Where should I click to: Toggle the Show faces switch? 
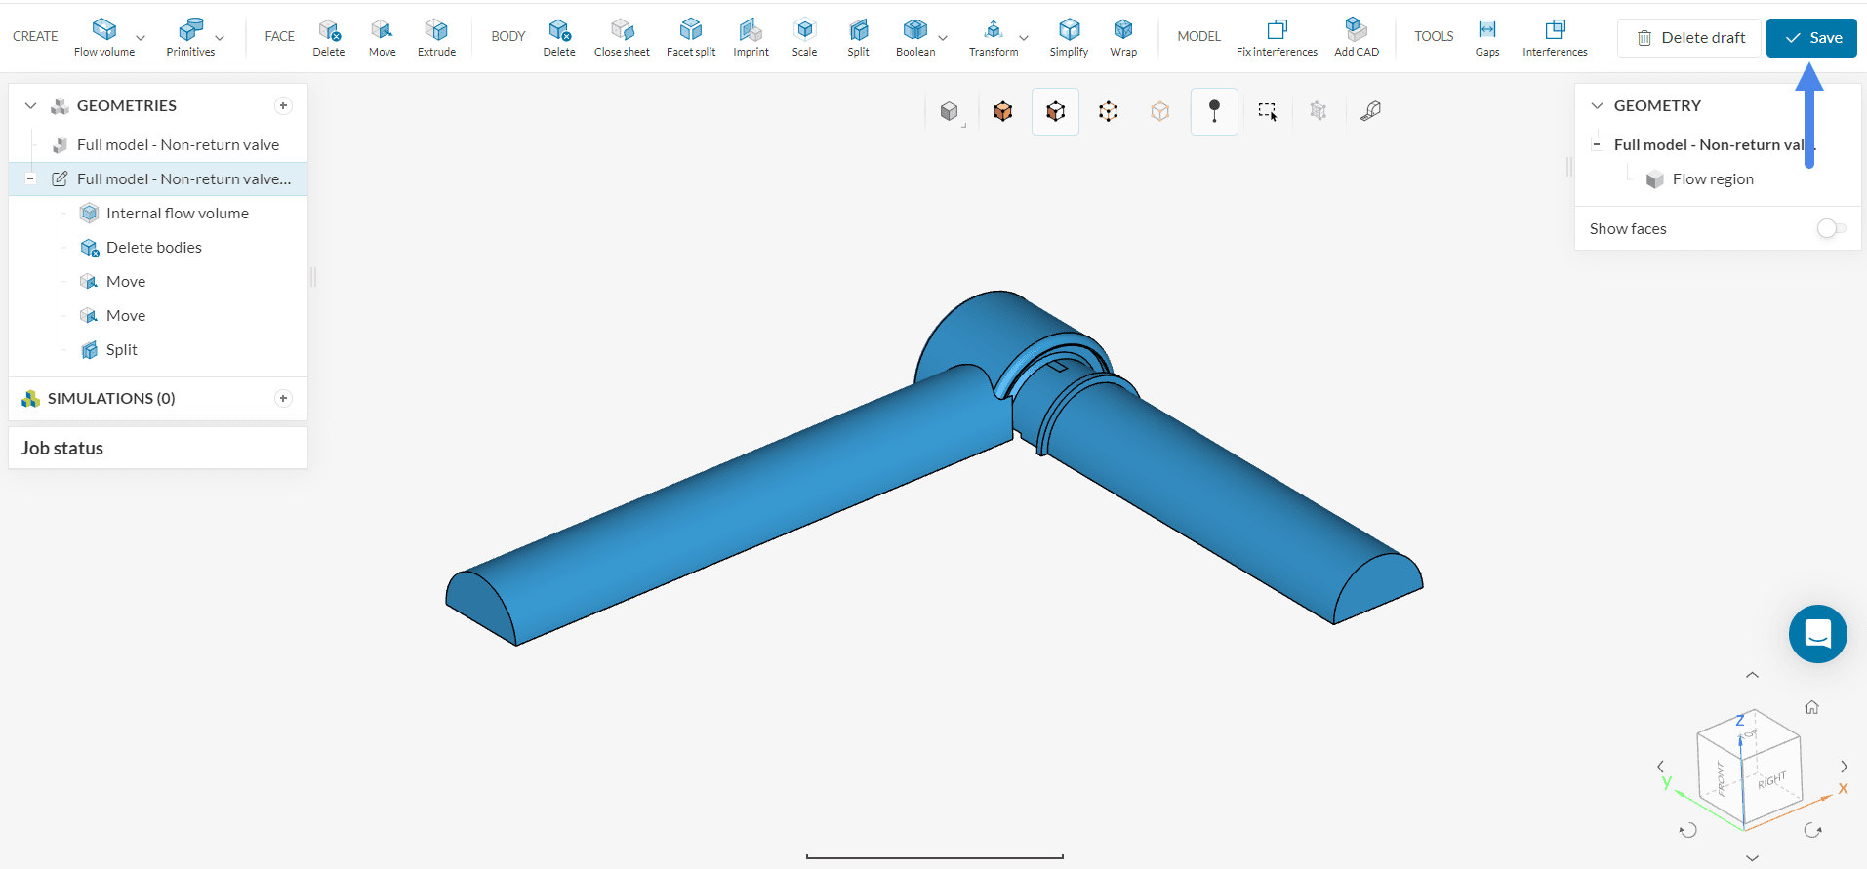(1830, 228)
